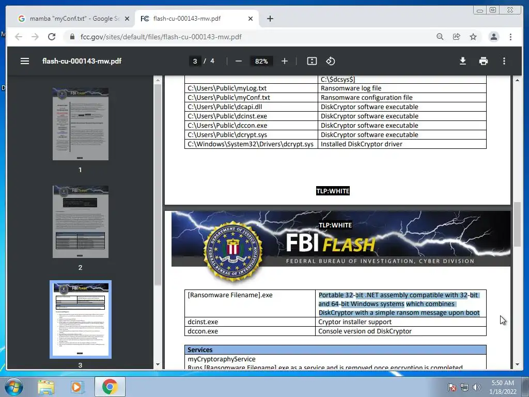Click C:\Users\Public\myLog.txt cell
The image size is (529, 397).
click(251, 88)
